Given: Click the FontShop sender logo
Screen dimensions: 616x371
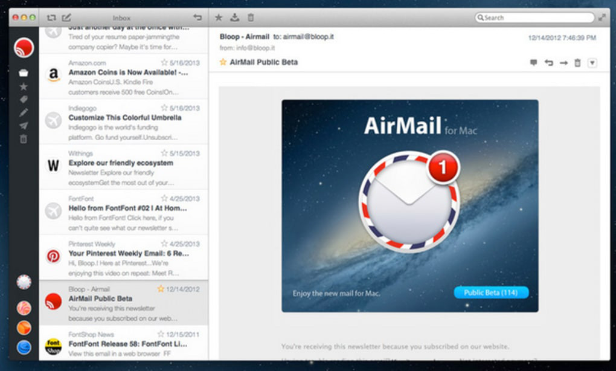Looking at the screenshot, I should (x=53, y=347).
